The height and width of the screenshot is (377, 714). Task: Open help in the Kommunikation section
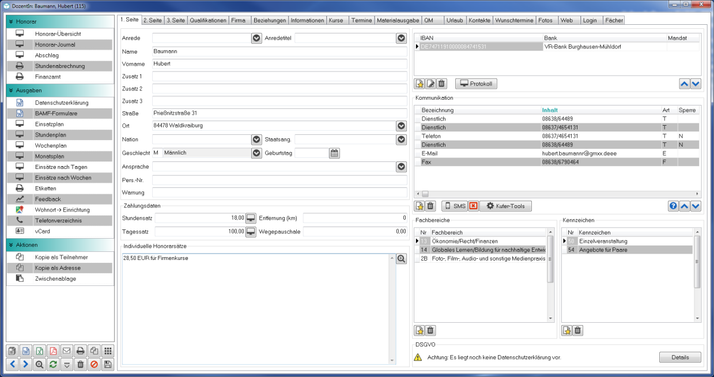point(673,206)
